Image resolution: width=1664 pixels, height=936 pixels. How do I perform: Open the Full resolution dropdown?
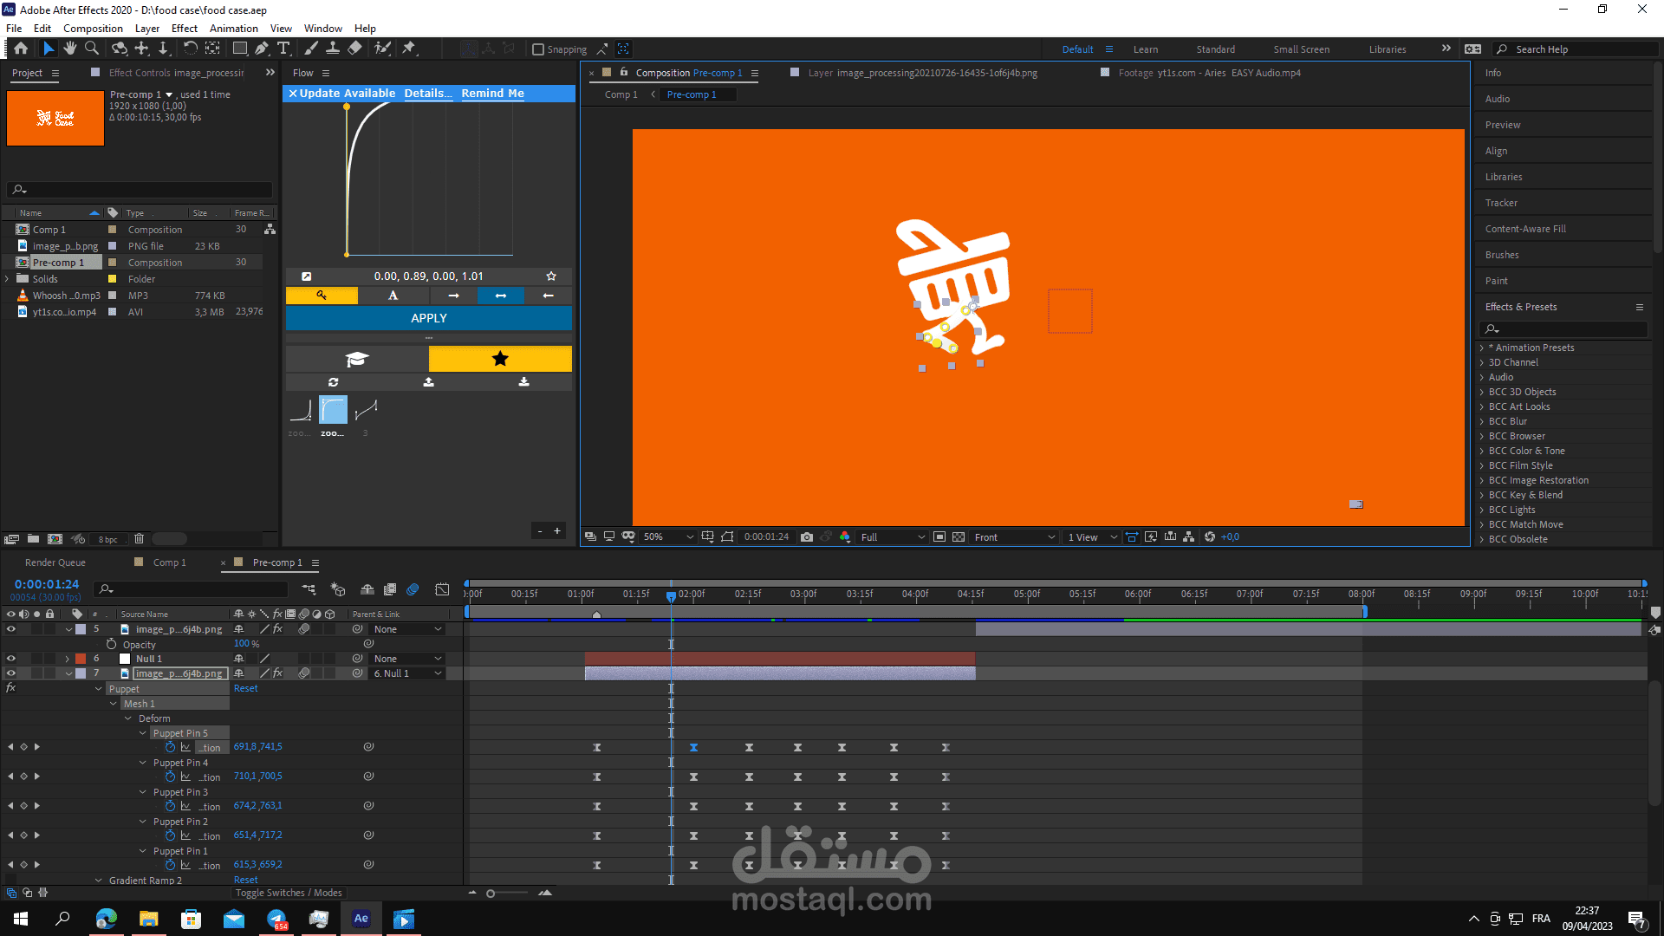(893, 537)
